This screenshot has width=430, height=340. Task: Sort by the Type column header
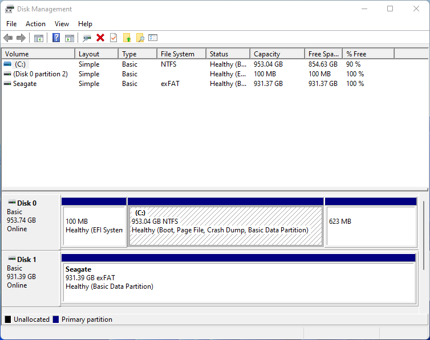click(138, 54)
